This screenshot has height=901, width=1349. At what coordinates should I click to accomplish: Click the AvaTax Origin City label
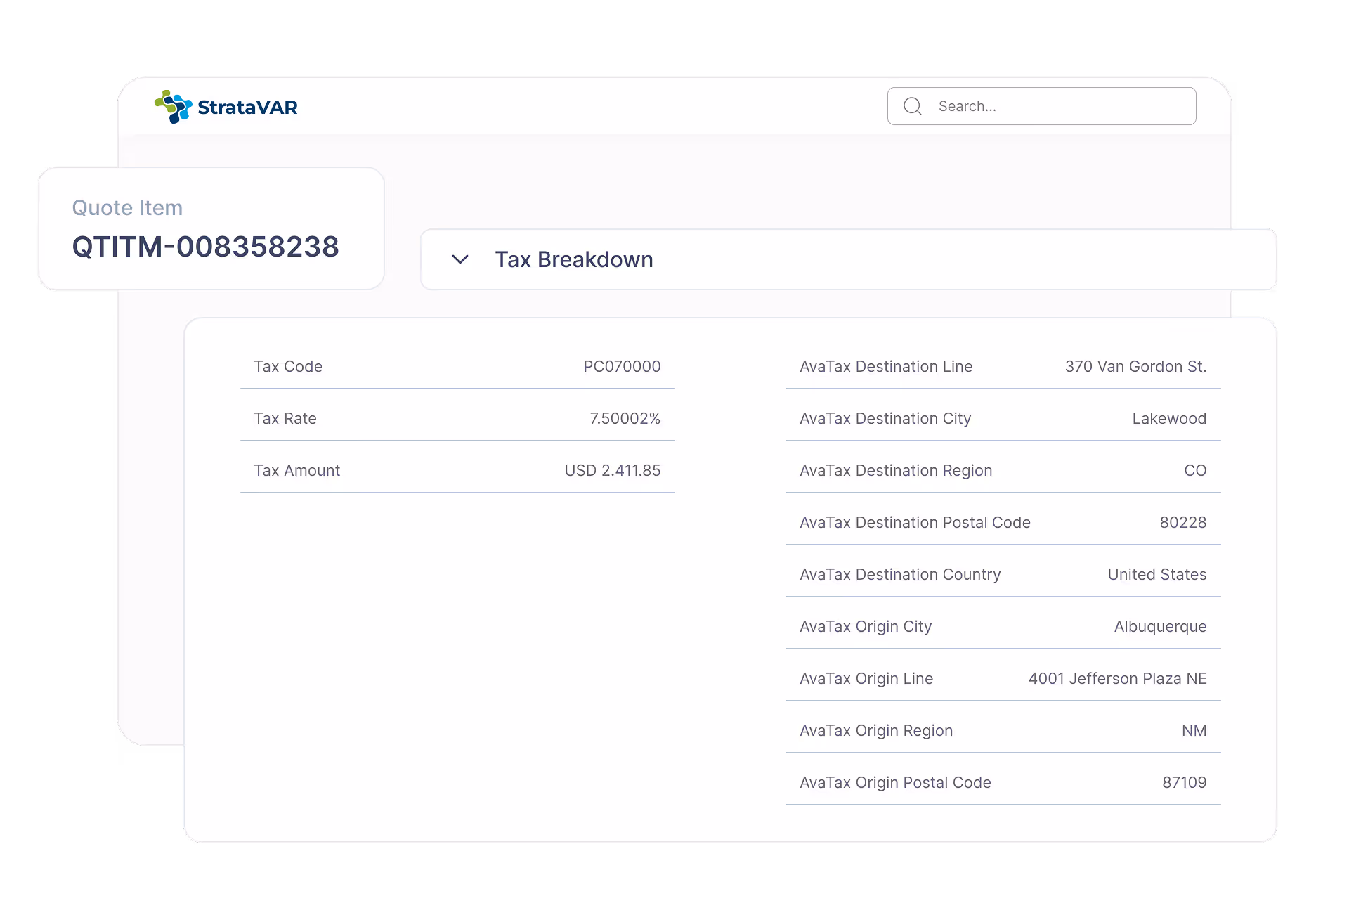point(866,626)
